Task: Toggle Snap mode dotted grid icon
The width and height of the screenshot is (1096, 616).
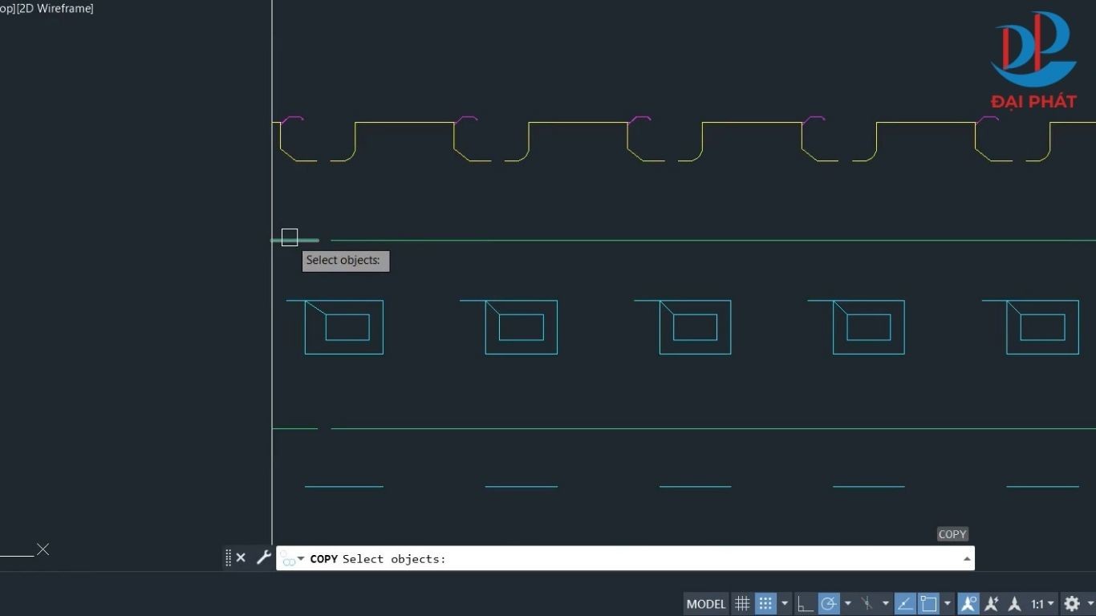Action: click(x=765, y=604)
